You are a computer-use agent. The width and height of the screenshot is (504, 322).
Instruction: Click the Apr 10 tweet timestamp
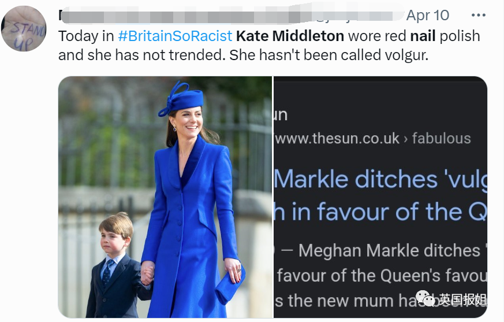[x=427, y=15]
